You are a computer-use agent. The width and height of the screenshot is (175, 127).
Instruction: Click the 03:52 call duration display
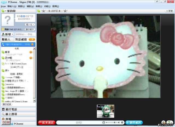point(79,123)
